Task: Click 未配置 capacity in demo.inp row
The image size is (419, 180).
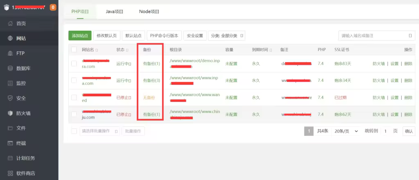Action: (232, 63)
